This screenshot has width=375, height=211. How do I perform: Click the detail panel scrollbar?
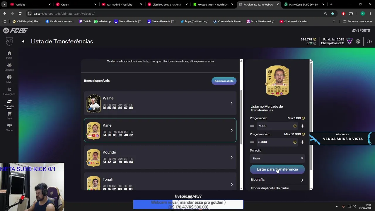311,117
